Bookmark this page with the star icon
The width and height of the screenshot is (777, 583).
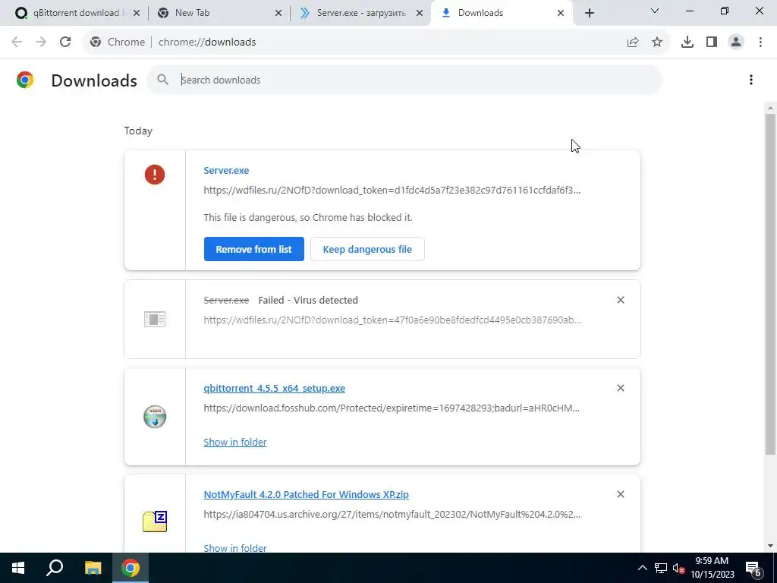pos(657,43)
